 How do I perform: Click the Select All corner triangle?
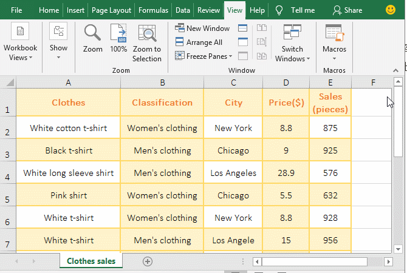(10, 83)
